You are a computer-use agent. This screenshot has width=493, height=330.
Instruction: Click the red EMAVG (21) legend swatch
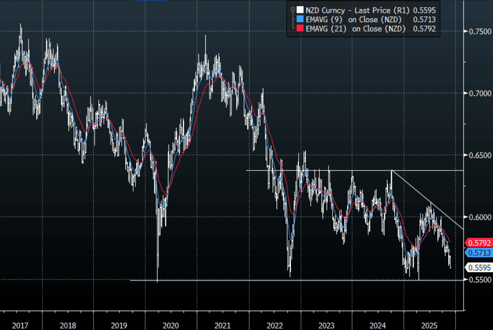click(x=300, y=28)
